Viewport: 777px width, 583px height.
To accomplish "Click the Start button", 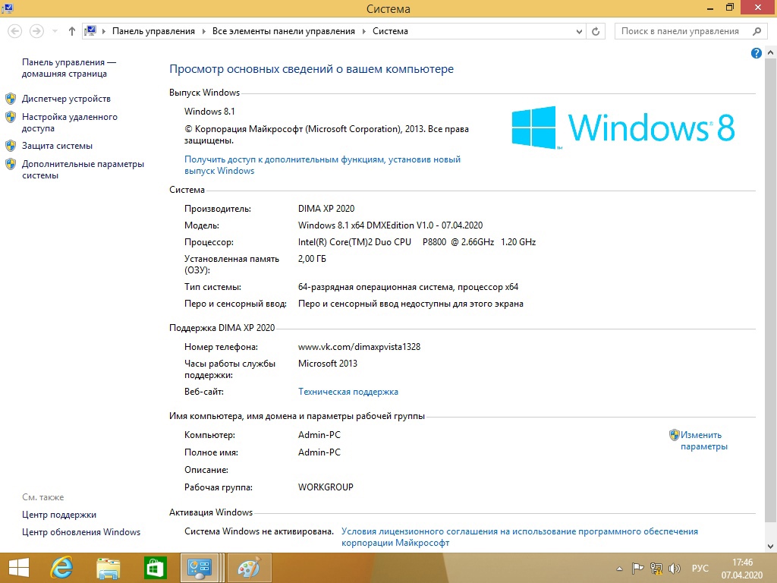I will [x=18, y=568].
